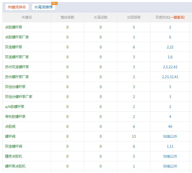Click Baidu rank 2,23,32,41 value
Screen dimensions: 192x173
170,77
